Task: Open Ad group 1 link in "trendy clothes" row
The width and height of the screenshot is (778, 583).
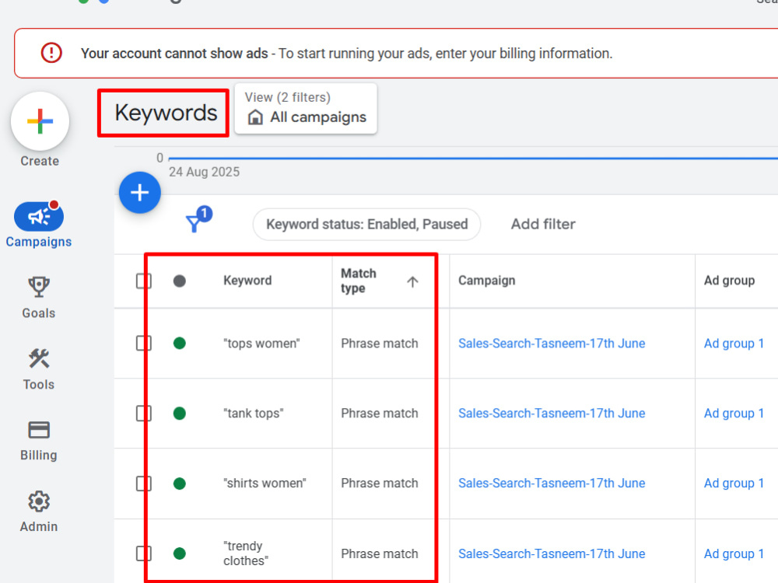Action: [x=734, y=553]
